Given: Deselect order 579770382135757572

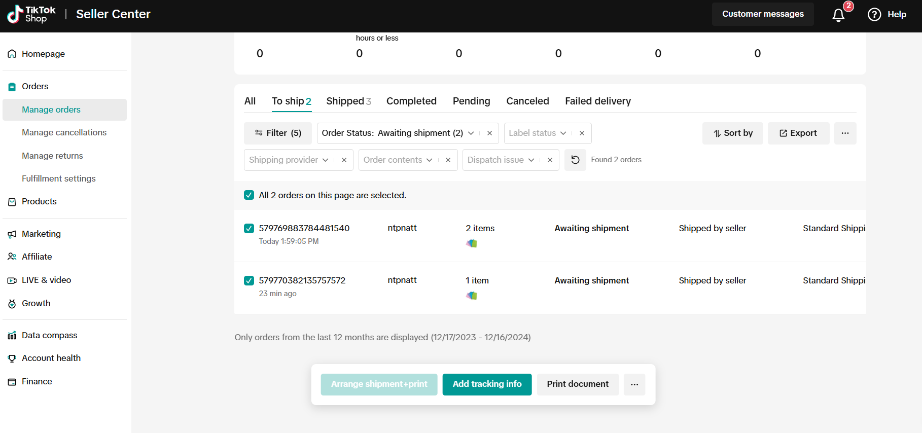Looking at the screenshot, I should pyautogui.click(x=249, y=280).
